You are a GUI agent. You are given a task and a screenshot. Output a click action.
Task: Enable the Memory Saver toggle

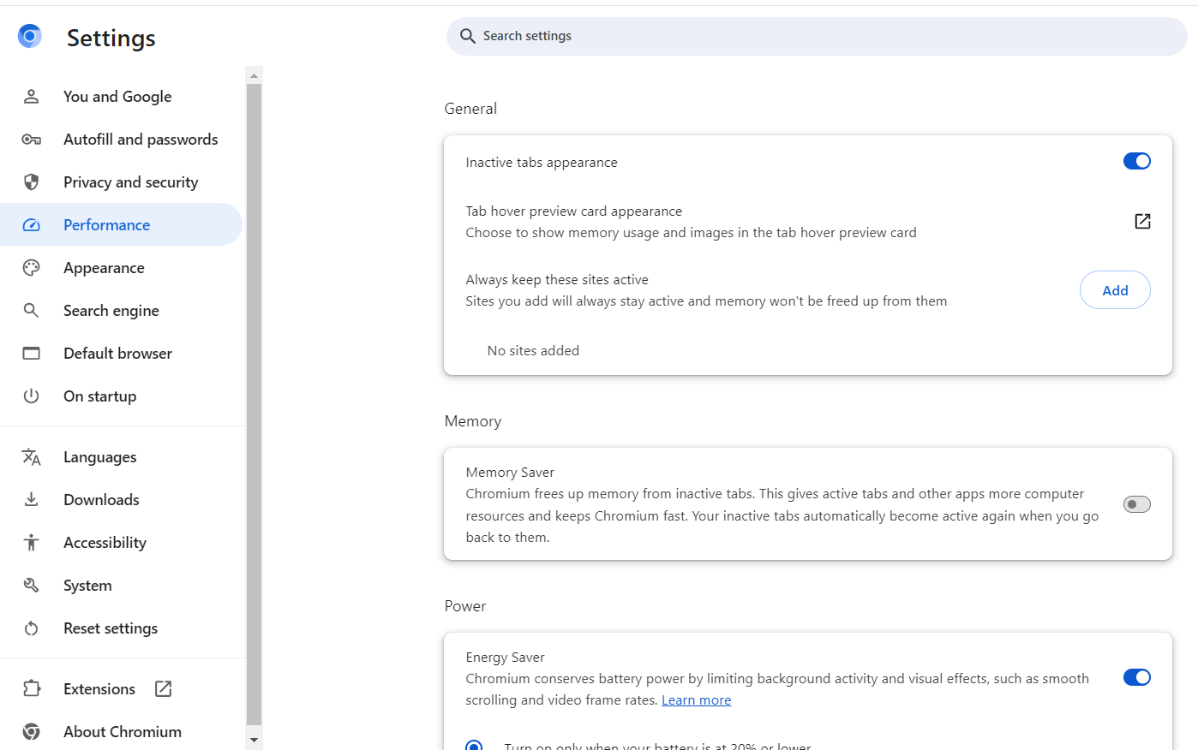coord(1137,504)
